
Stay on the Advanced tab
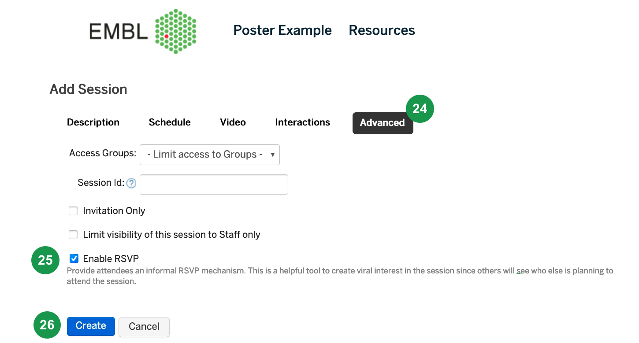click(x=383, y=123)
